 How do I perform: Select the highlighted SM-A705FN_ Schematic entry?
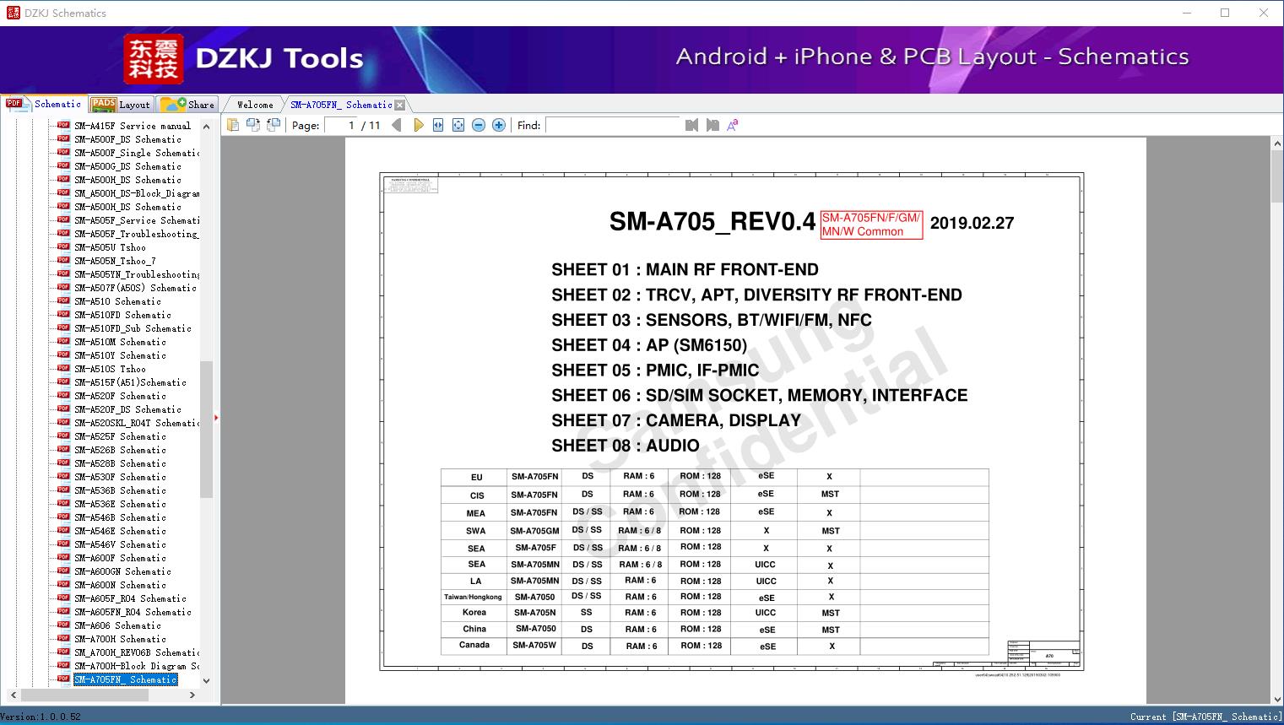tap(125, 679)
